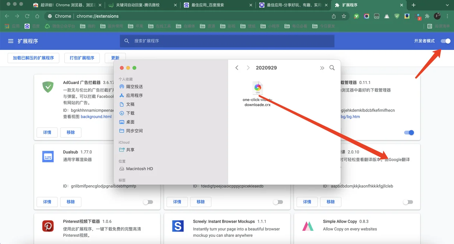Enable the toggle on the middle-row center card

pyautogui.click(x=278, y=202)
